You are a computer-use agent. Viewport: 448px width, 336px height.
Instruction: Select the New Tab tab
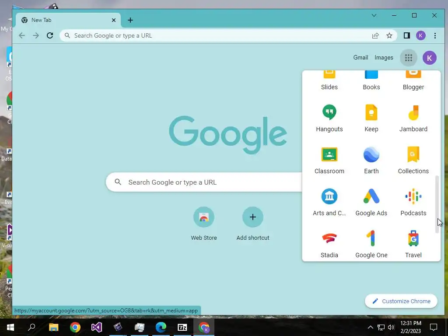click(68, 20)
